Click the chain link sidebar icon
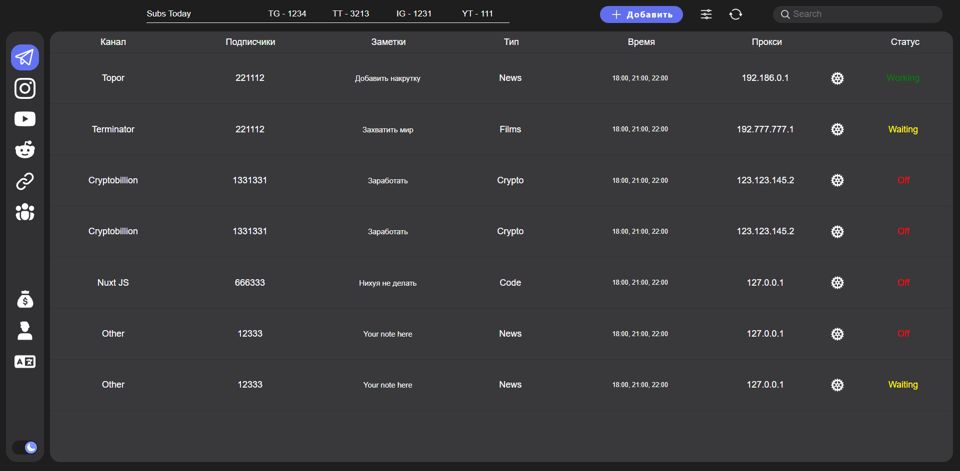The width and height of the screenshot is (960, 471). coord(25,181)
